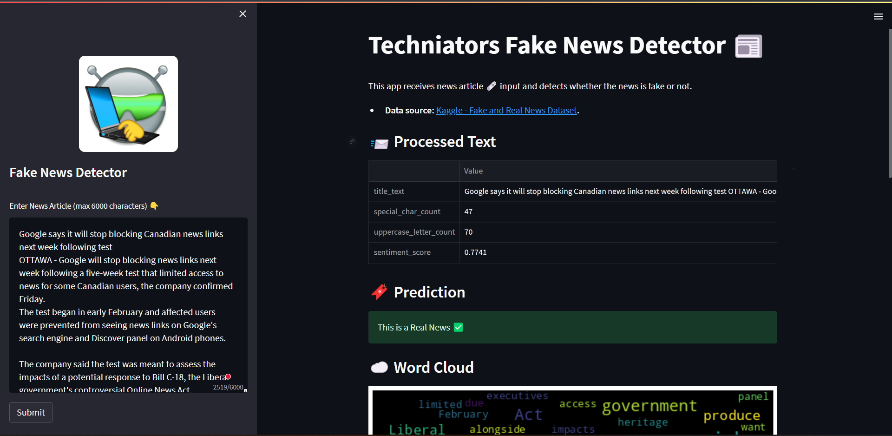Screen dimensions: 892x436
Task: Click the 'Data source:' bold label
Action: (x=409, y=111)
